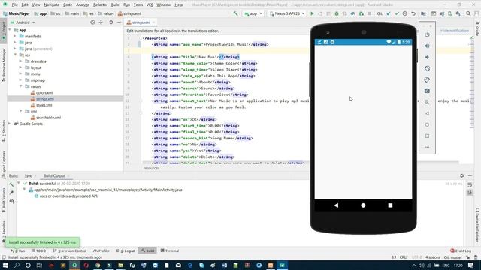Click the Git update project arrow
This screenshot has width=481, height=270.
coord(389,13)
